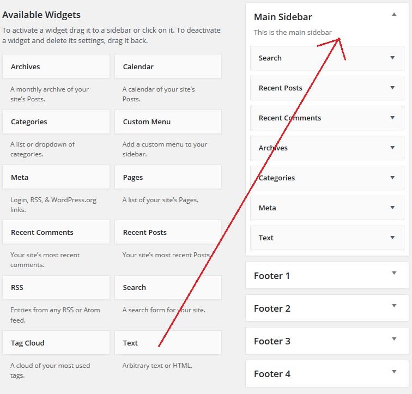Expand the Footer 4 widget area
The height and width of the screenshot is (394, 412).
pyautogui.click(x=394, y=372)
